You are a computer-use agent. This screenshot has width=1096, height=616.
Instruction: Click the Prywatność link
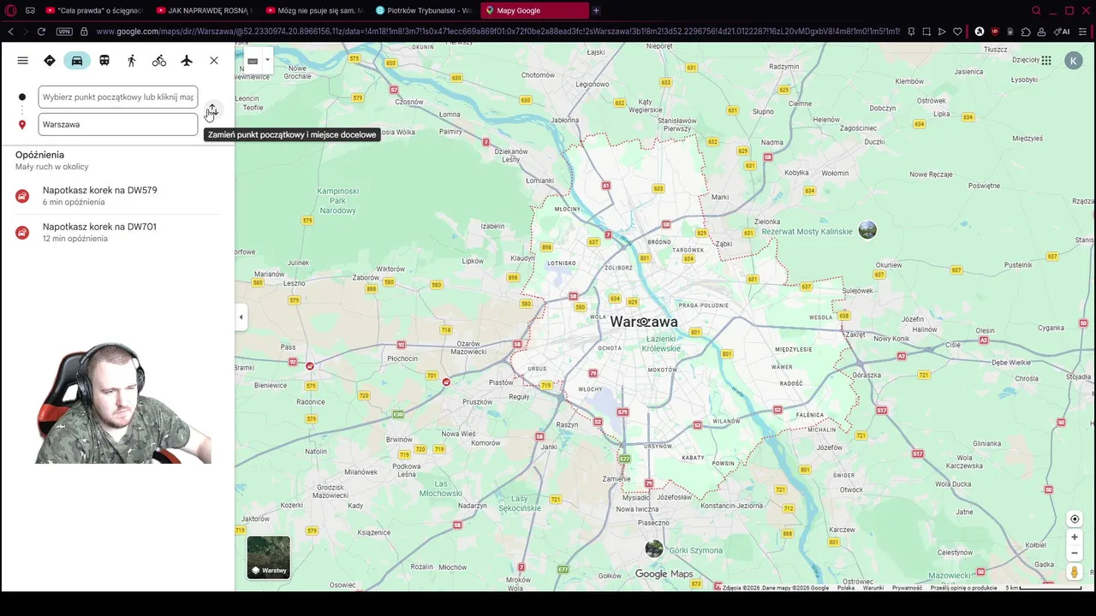[907, 588]
